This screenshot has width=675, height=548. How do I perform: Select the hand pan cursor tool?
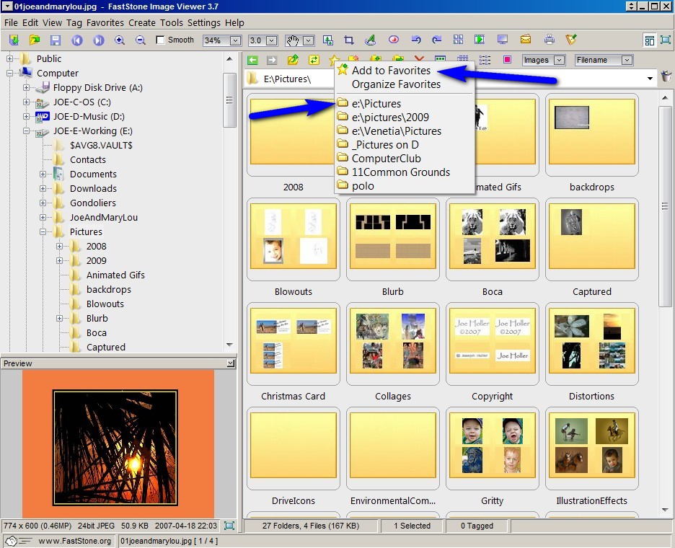tap(293, 40)
